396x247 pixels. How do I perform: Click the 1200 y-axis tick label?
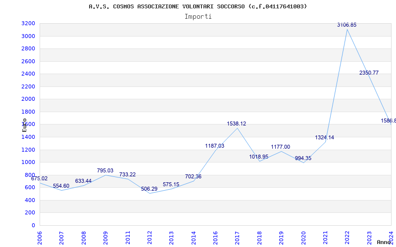click(28, 150)
